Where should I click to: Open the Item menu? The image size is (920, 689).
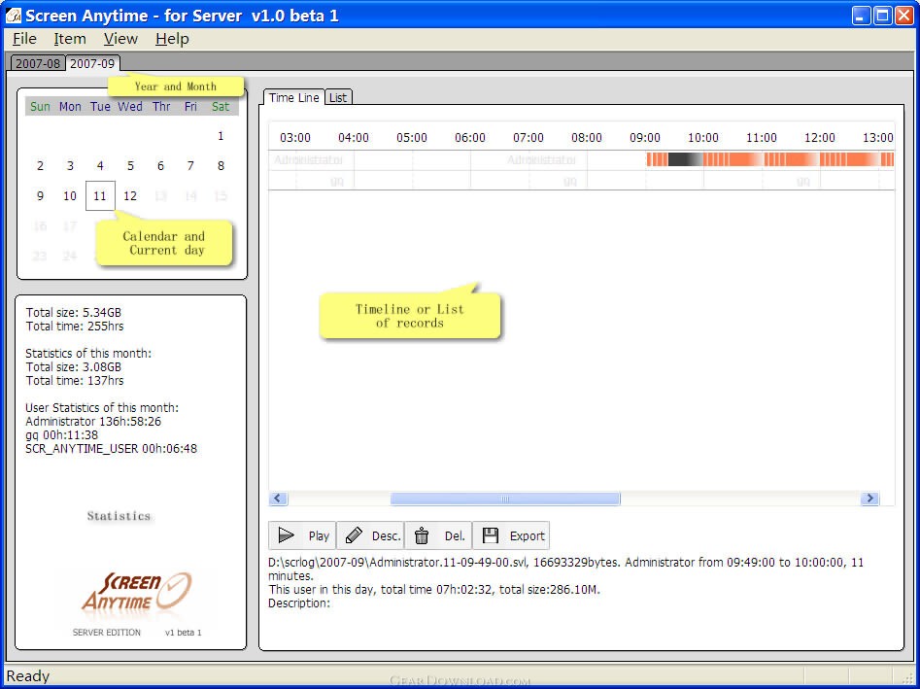tap(70, 39)
